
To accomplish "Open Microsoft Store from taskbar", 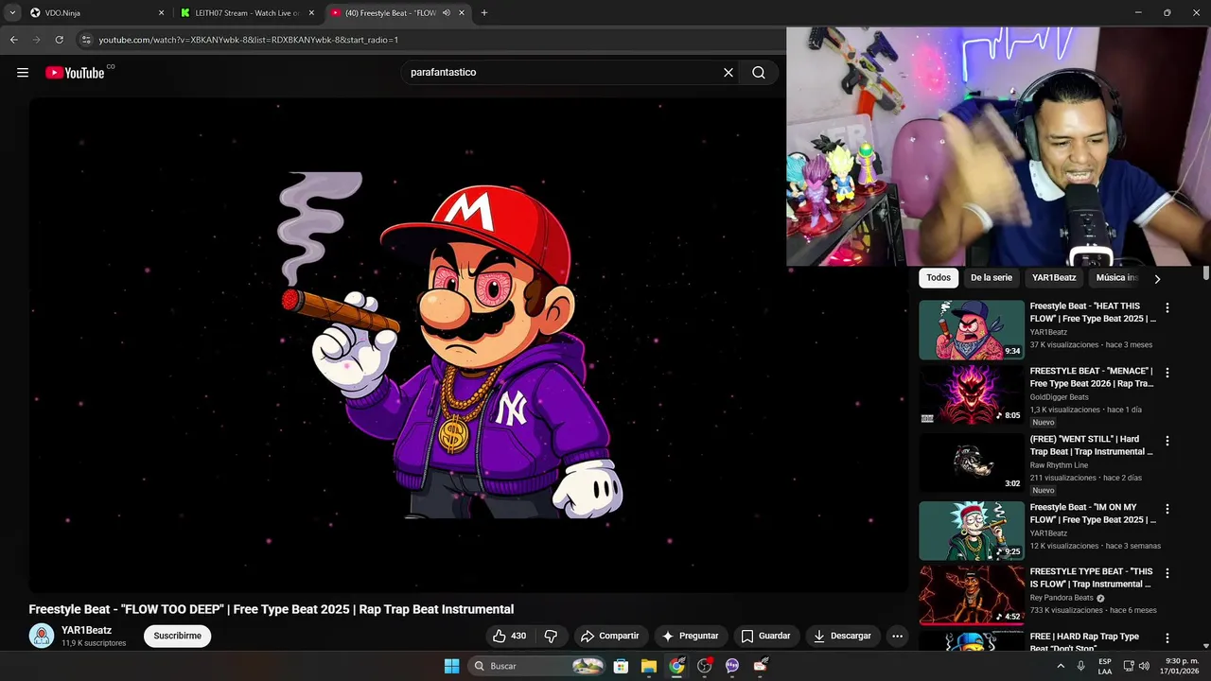I will click(621, 666).
